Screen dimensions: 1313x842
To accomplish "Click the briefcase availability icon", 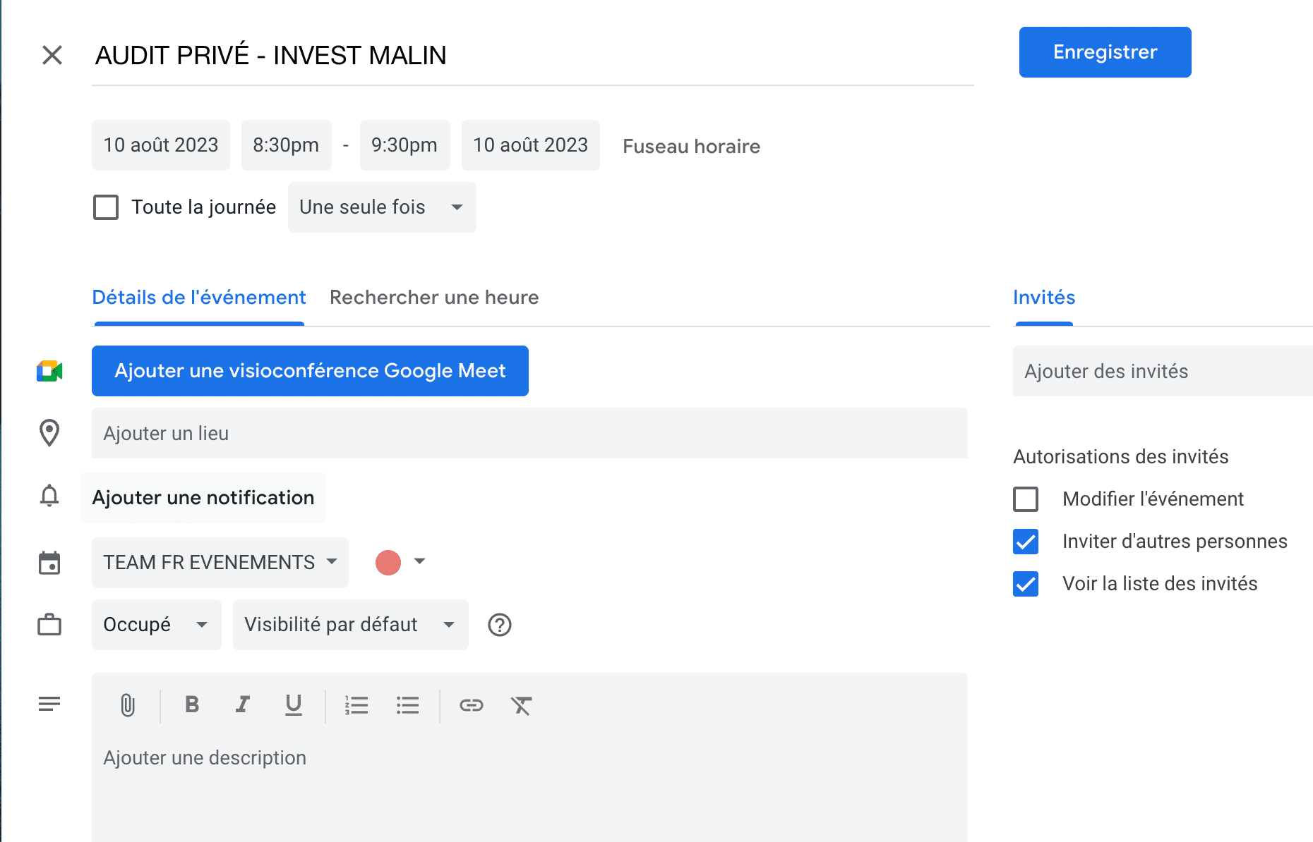I will pyautogui.click(x=49, y=625).
